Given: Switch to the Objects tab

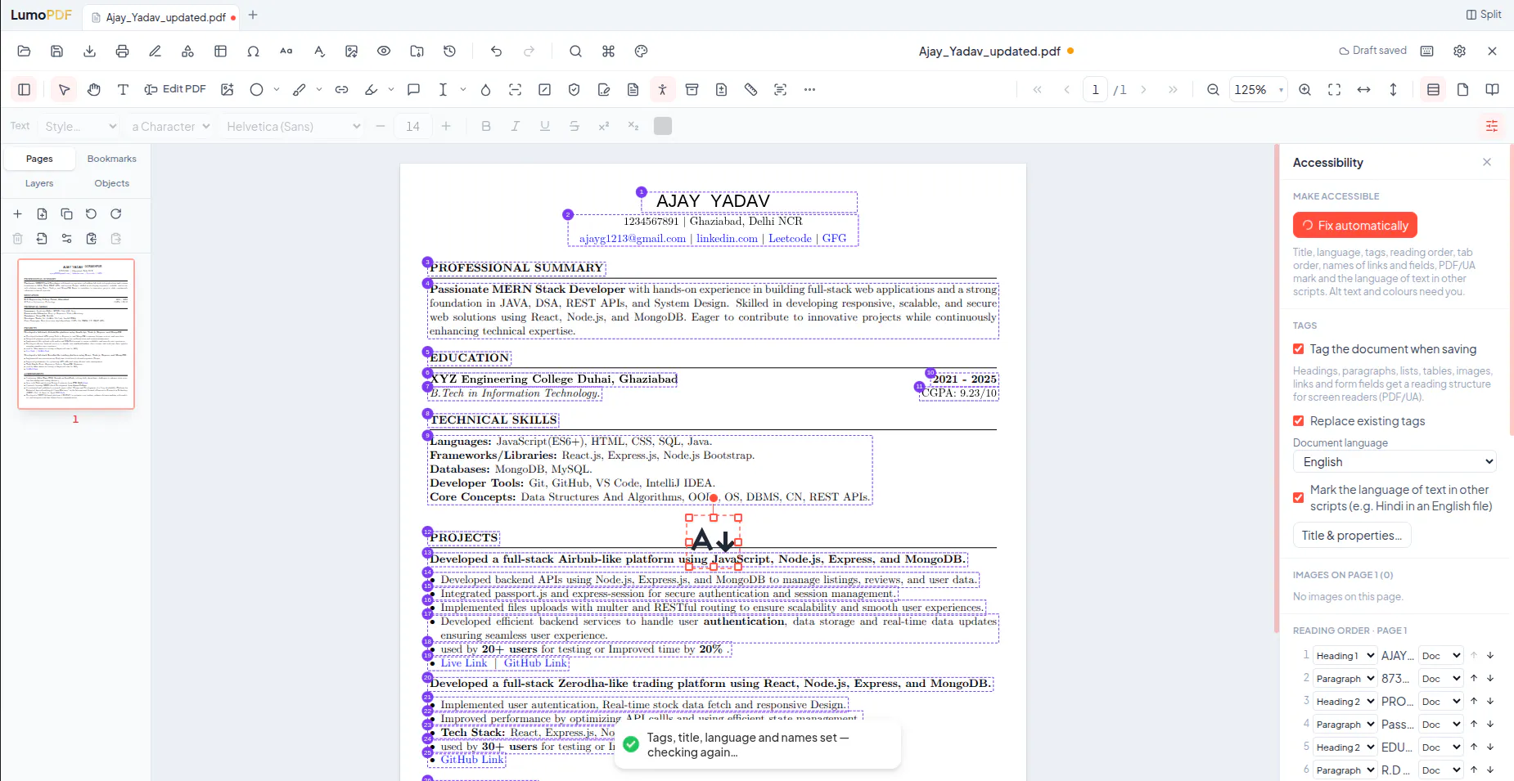Looking at the screenshot, I should [x=112, y=183].
